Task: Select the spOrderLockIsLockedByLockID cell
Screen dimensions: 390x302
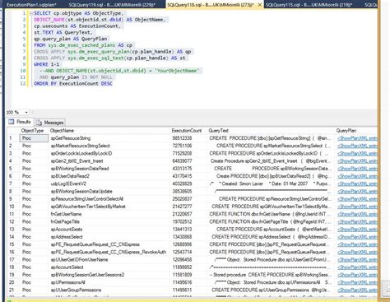Action: pos(109,153)
